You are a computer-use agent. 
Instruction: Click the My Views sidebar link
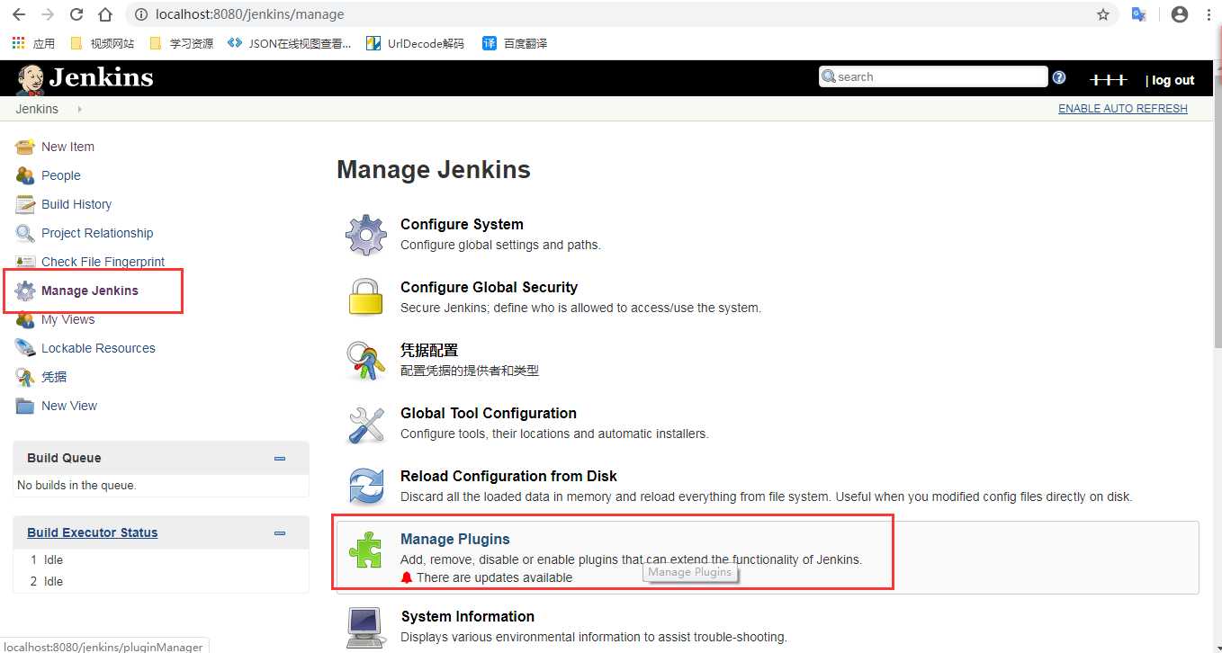coord(67,319)
